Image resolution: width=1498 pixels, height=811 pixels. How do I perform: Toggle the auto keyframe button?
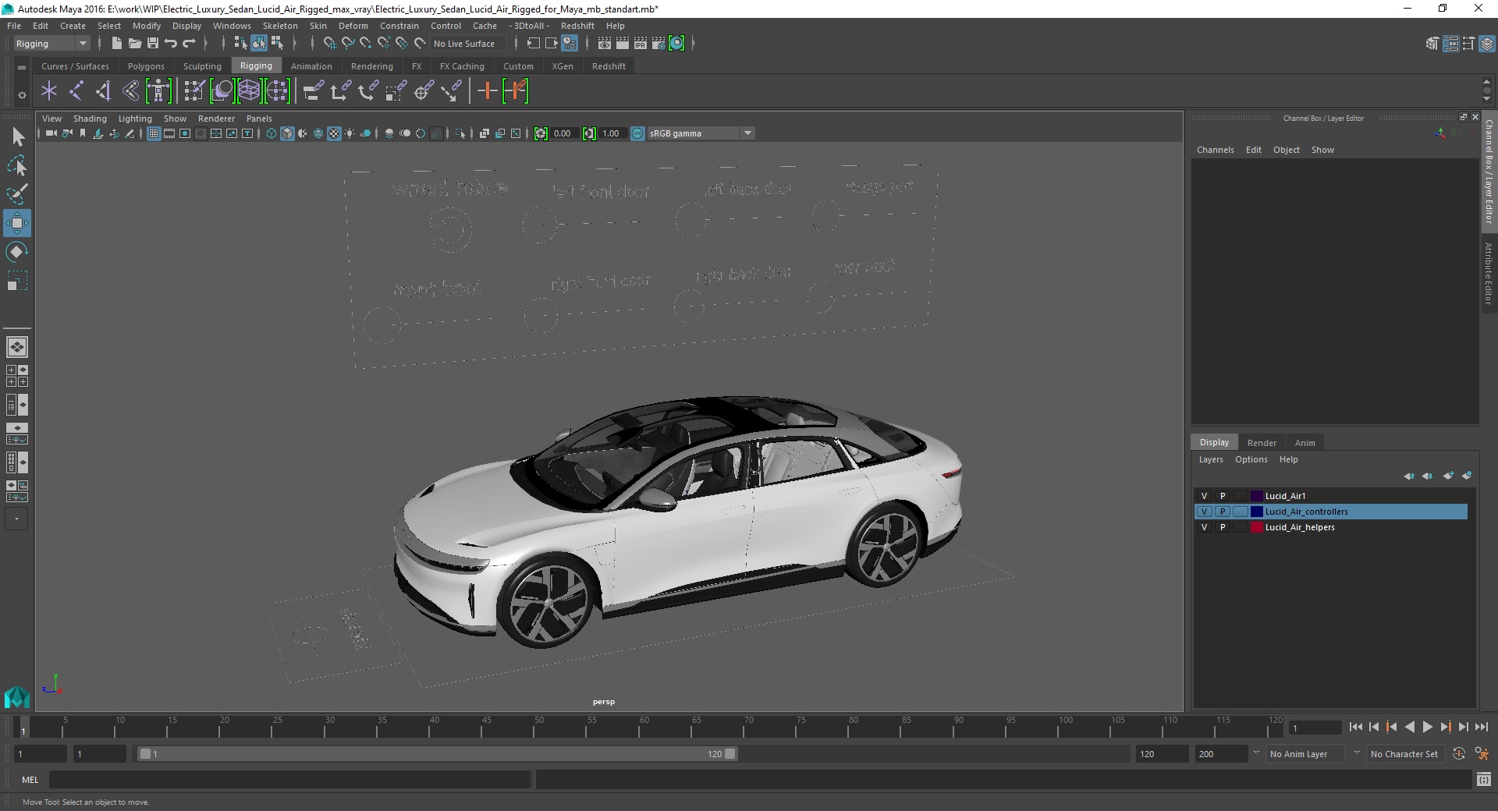tap(1459, 754)
